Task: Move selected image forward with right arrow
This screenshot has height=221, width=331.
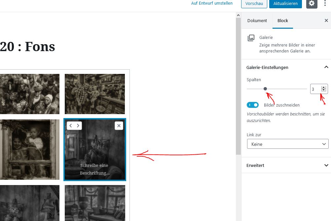Action: point(78,126)
